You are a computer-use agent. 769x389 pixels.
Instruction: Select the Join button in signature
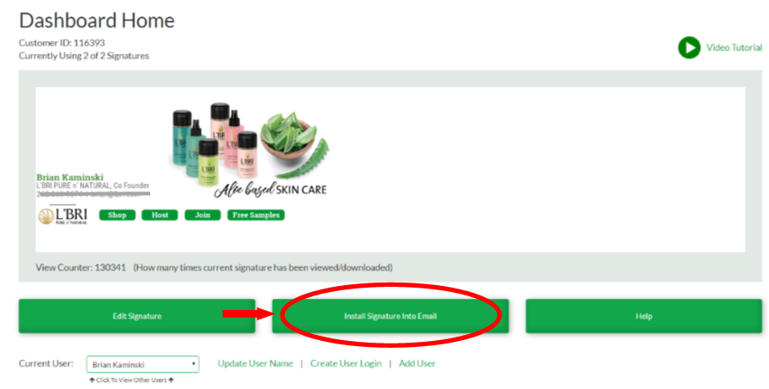[203, 215]
